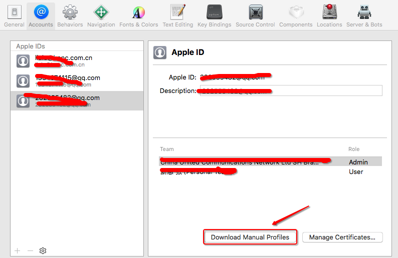Click the Description input field
398x258 pixels.
pos(291,90)
